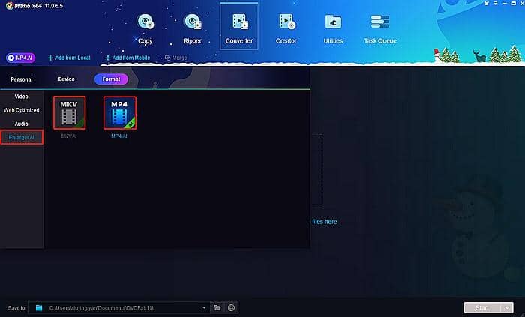Open the Utilities module
The width and height of the screenshot is (525, 317).
[x=333, y=28]
